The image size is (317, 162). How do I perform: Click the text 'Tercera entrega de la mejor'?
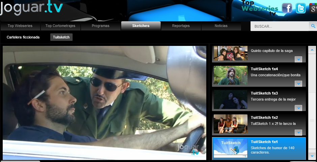[273, 99]
